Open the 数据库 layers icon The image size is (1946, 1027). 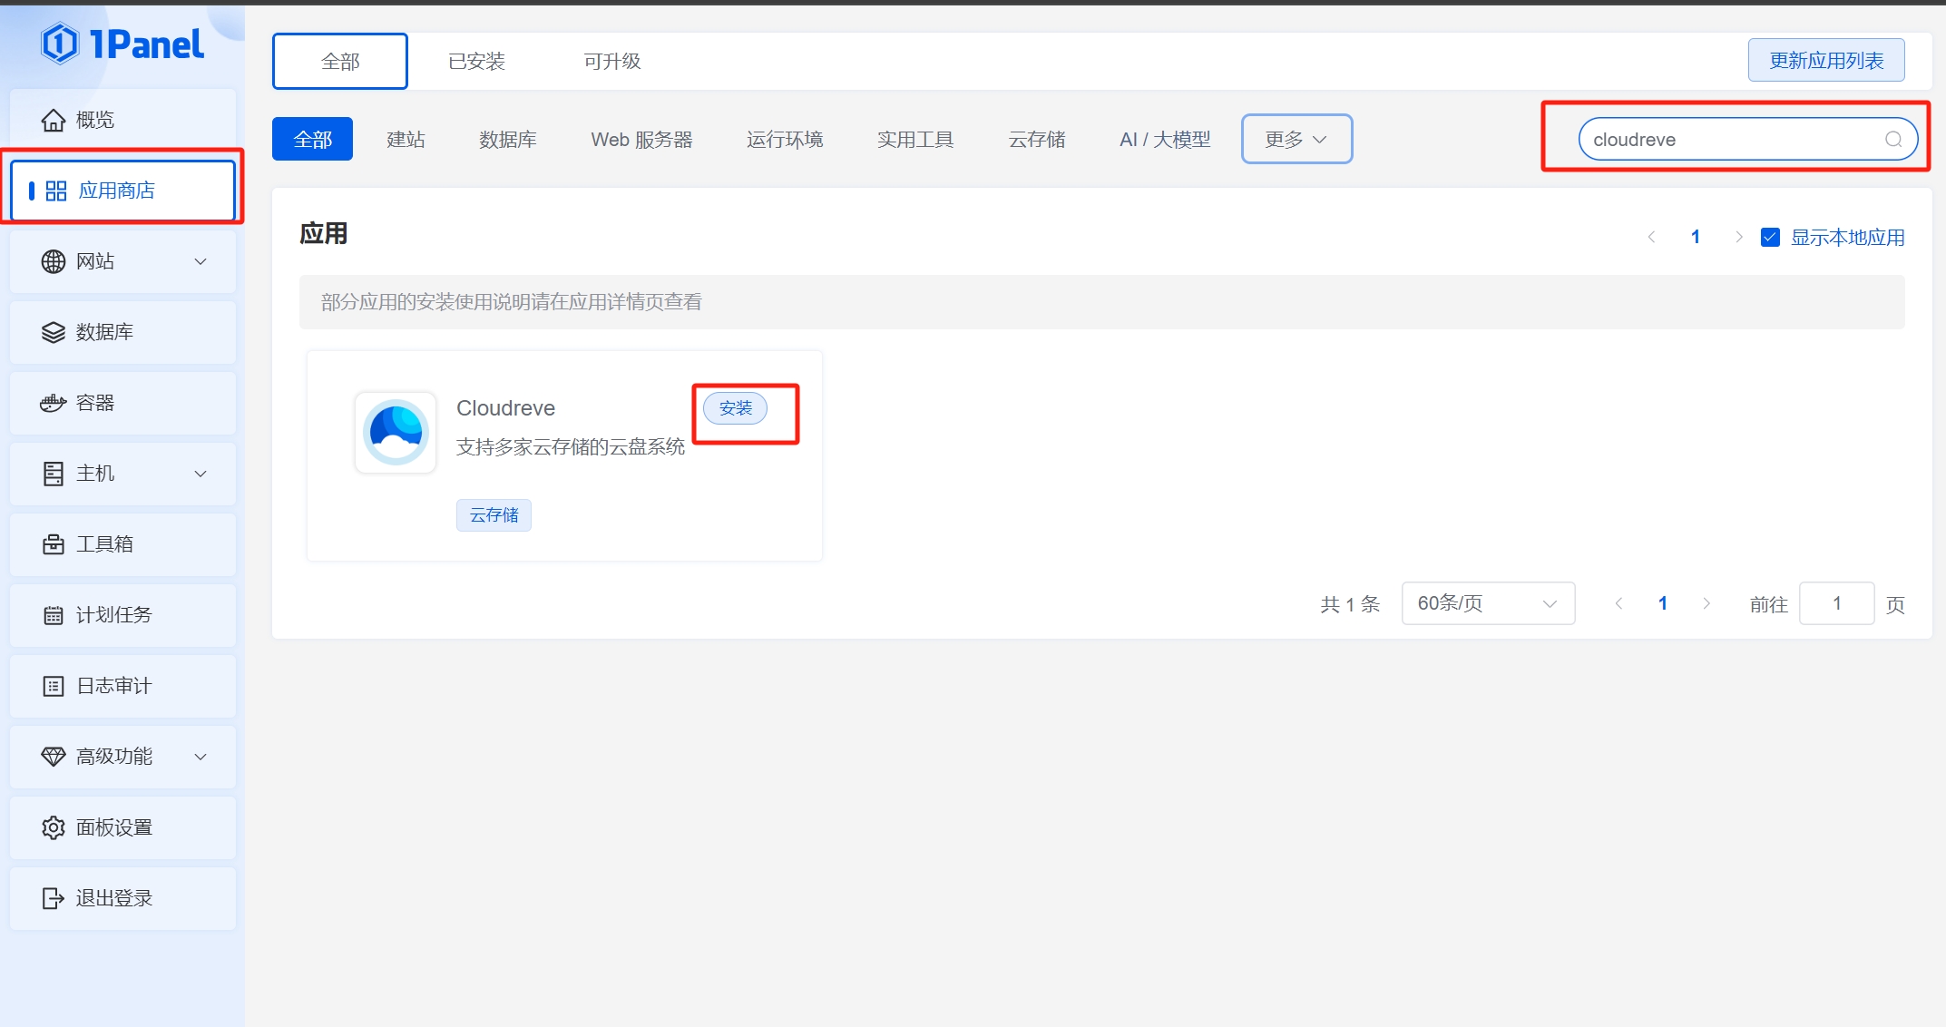tap(54, 332)
